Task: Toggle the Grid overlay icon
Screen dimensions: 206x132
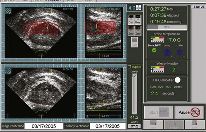Action: coord(131,17)
